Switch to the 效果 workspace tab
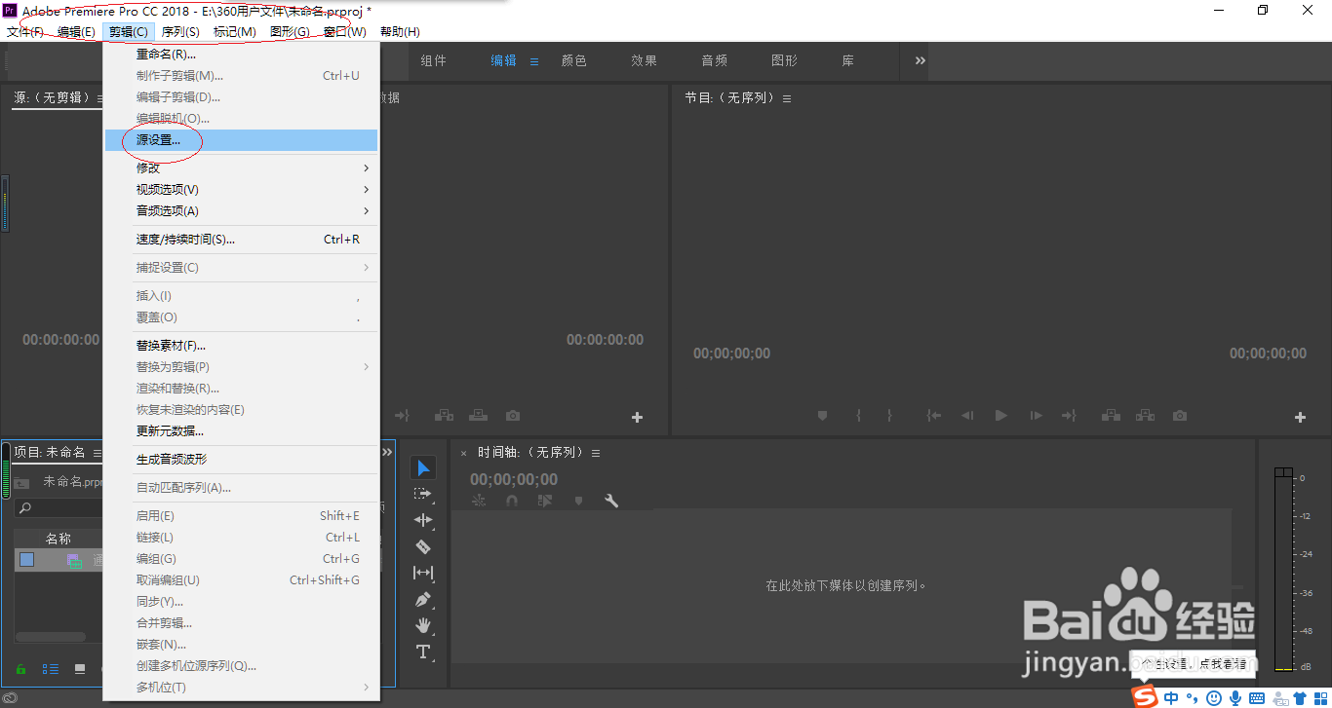Image resolution: width=1332 pixels, height=708 pixels. [x=645, y=60]
